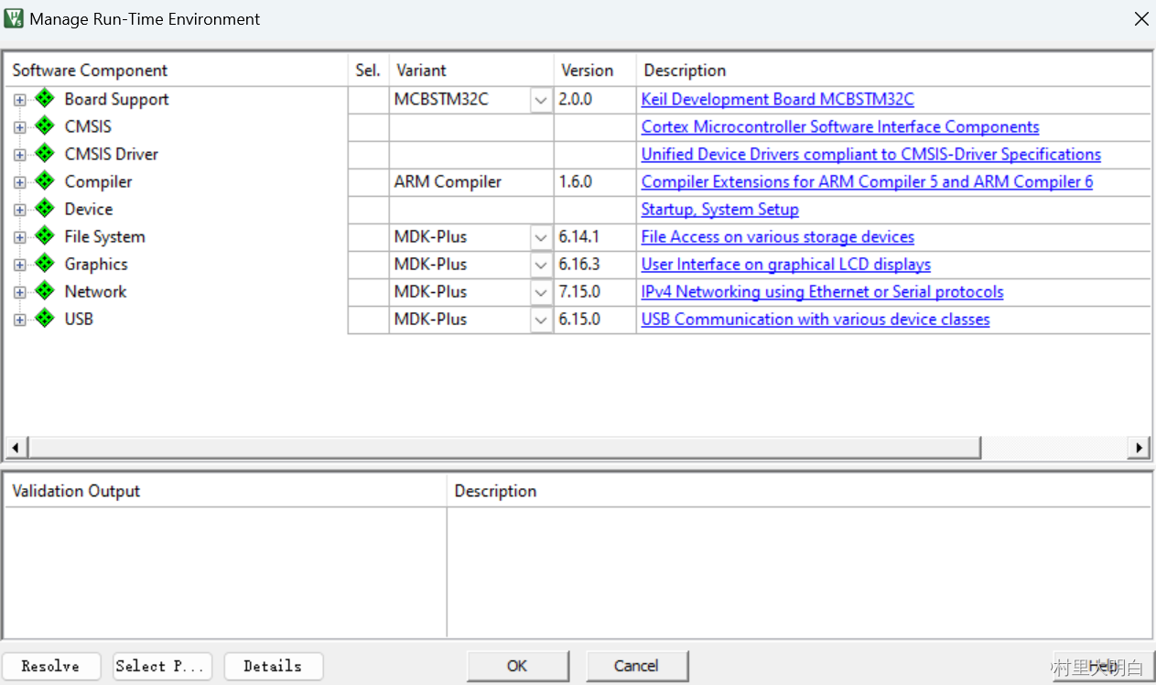Screen dimensions: 1156x685
Task: Expand the USB tree node
Action: (x=20, y=320)
